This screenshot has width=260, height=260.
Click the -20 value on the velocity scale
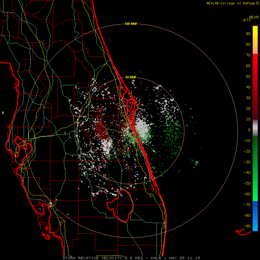(x=247, y=151)
